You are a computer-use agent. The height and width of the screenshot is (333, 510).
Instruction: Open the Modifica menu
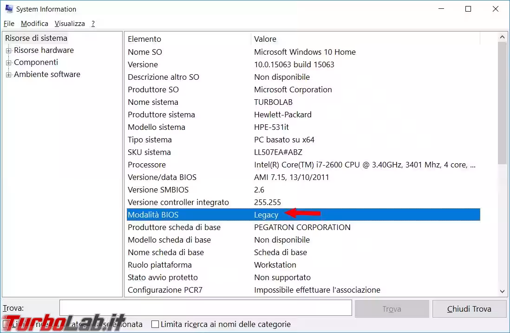pos(34,23)
